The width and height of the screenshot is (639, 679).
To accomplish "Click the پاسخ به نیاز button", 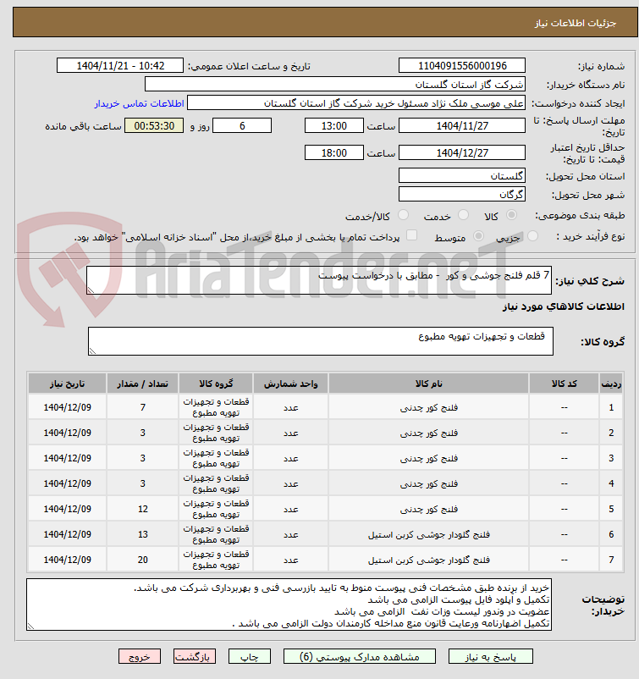I will 491,656.
